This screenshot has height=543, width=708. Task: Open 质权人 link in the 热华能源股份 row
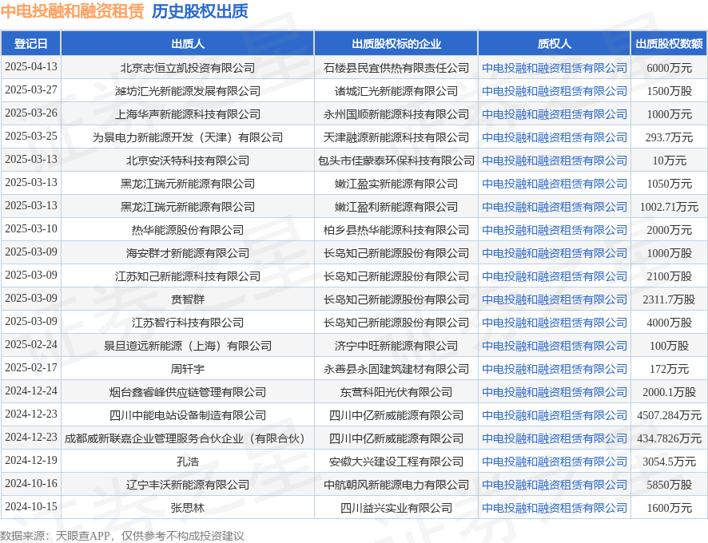point(555,230)
